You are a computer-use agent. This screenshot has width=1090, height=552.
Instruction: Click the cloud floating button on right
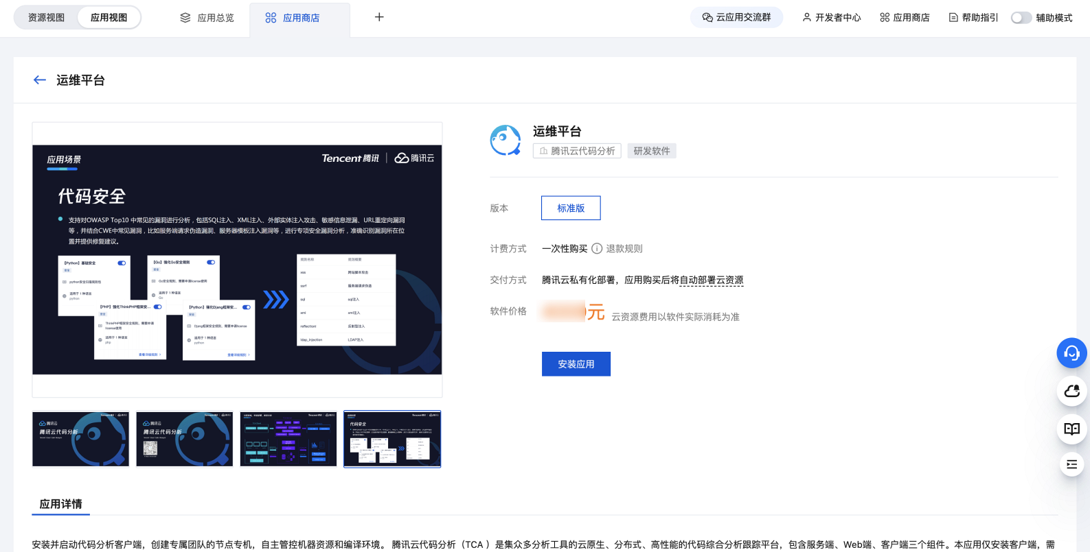(x=1071, y=392)
